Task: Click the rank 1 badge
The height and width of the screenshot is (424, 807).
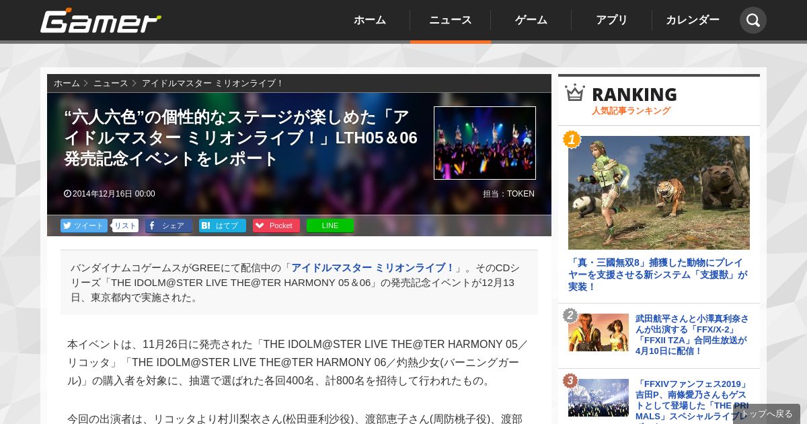Action: coord(572,139)
